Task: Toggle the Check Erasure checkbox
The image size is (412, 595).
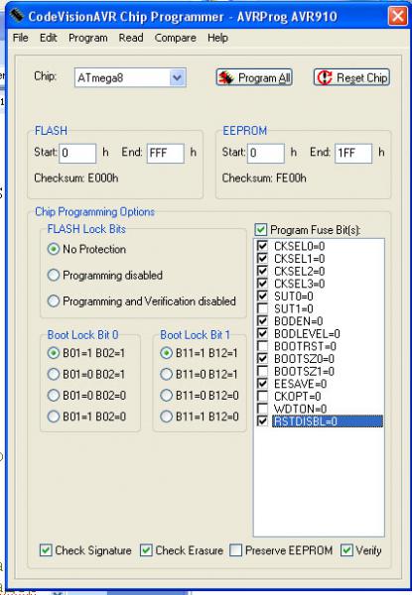Action: point(146,550)
